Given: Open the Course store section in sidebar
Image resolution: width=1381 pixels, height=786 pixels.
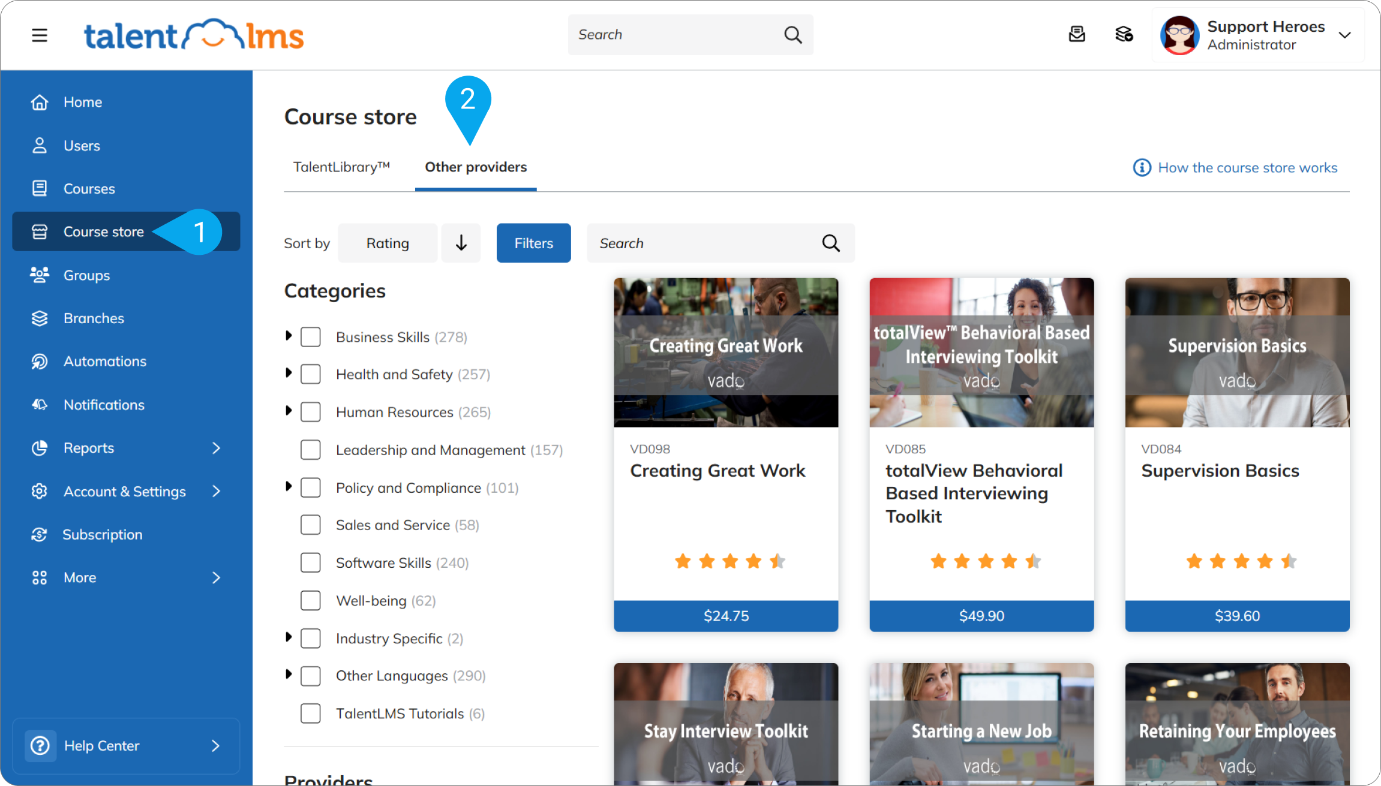Looking at the screenshot, I should pos(103,231).
